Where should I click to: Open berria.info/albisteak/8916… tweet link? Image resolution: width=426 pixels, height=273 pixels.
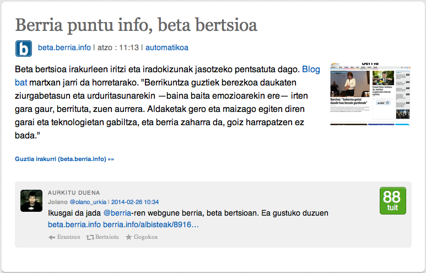pos(151,224)
